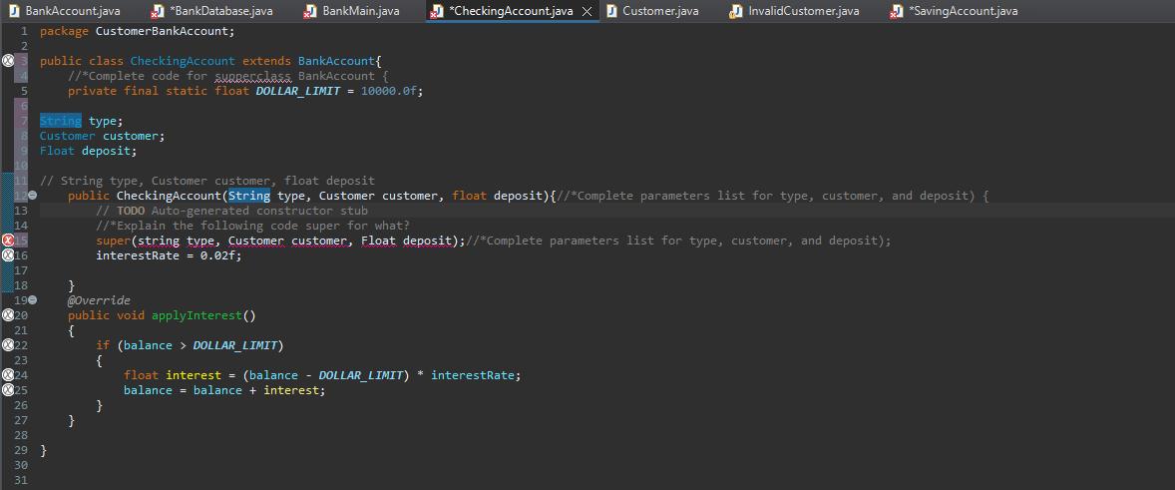Click 'float interest' variable declaration on line 24
Image resolution: width=1175 pixels, height=490 pixels.
click(x=174, y=375)
